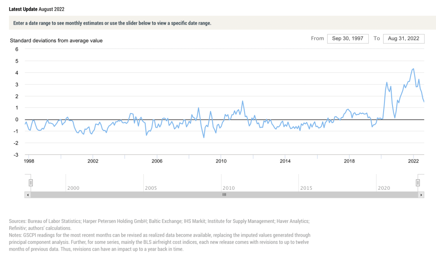Click the highest peak of the blue line
436x260 pixels.
coord(413,69)
